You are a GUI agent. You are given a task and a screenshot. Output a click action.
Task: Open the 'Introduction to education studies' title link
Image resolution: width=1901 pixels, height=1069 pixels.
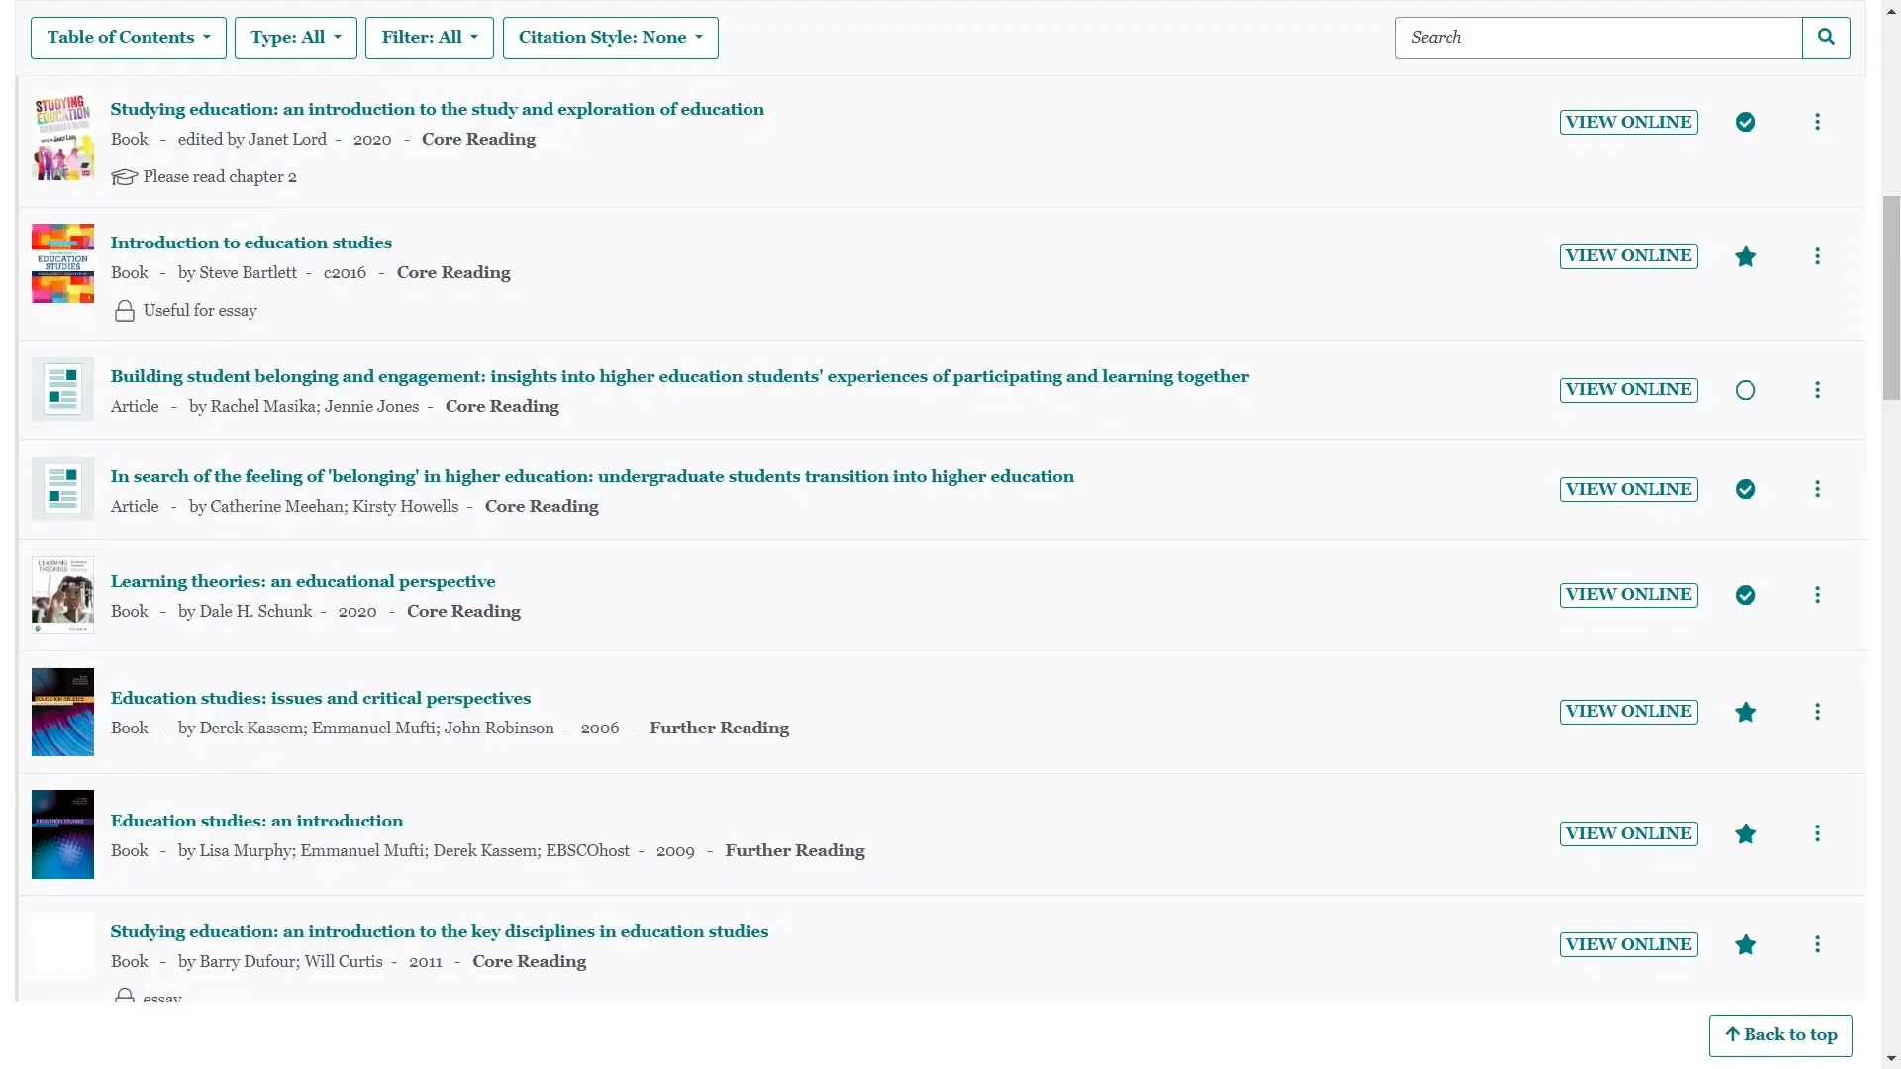(x=250, y=243)
